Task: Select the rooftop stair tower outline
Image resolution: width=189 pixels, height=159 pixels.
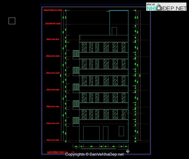Action: click(x=119, y=23)
